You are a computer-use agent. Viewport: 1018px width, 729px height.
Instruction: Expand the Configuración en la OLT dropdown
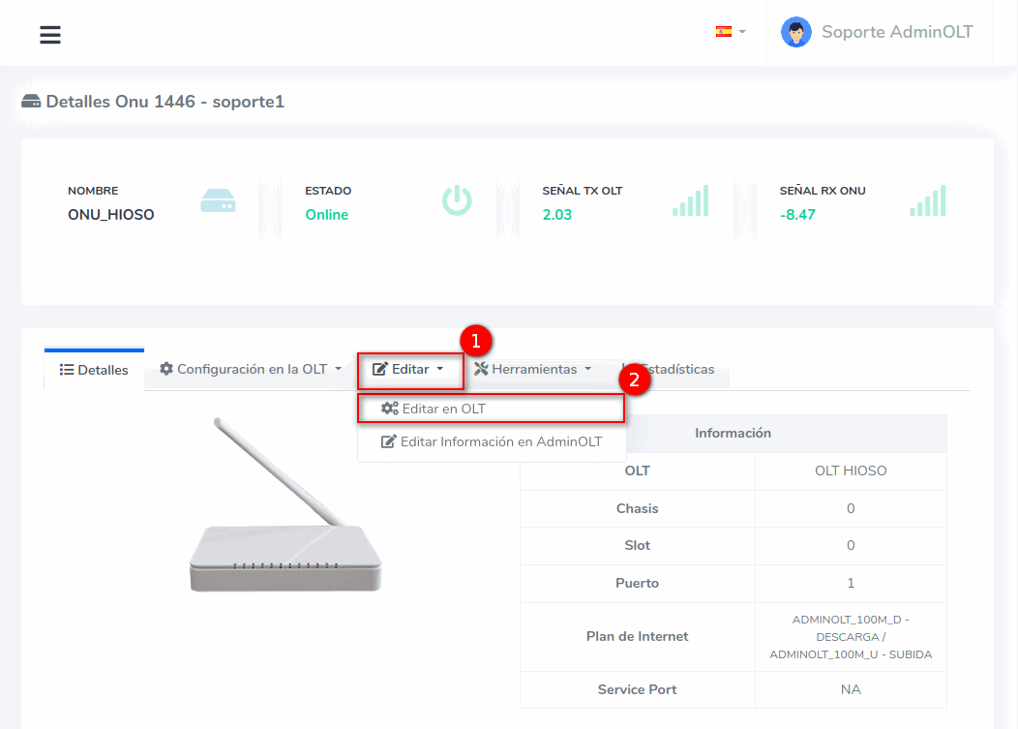click(251, 369)
